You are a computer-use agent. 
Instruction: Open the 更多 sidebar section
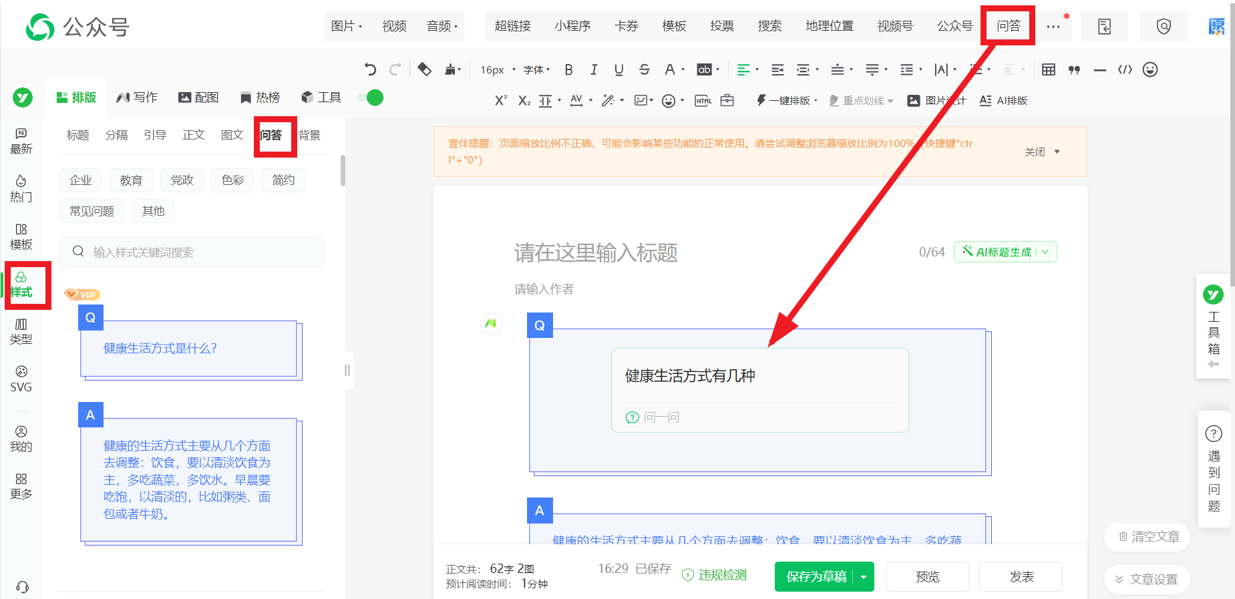pos(21,486)
